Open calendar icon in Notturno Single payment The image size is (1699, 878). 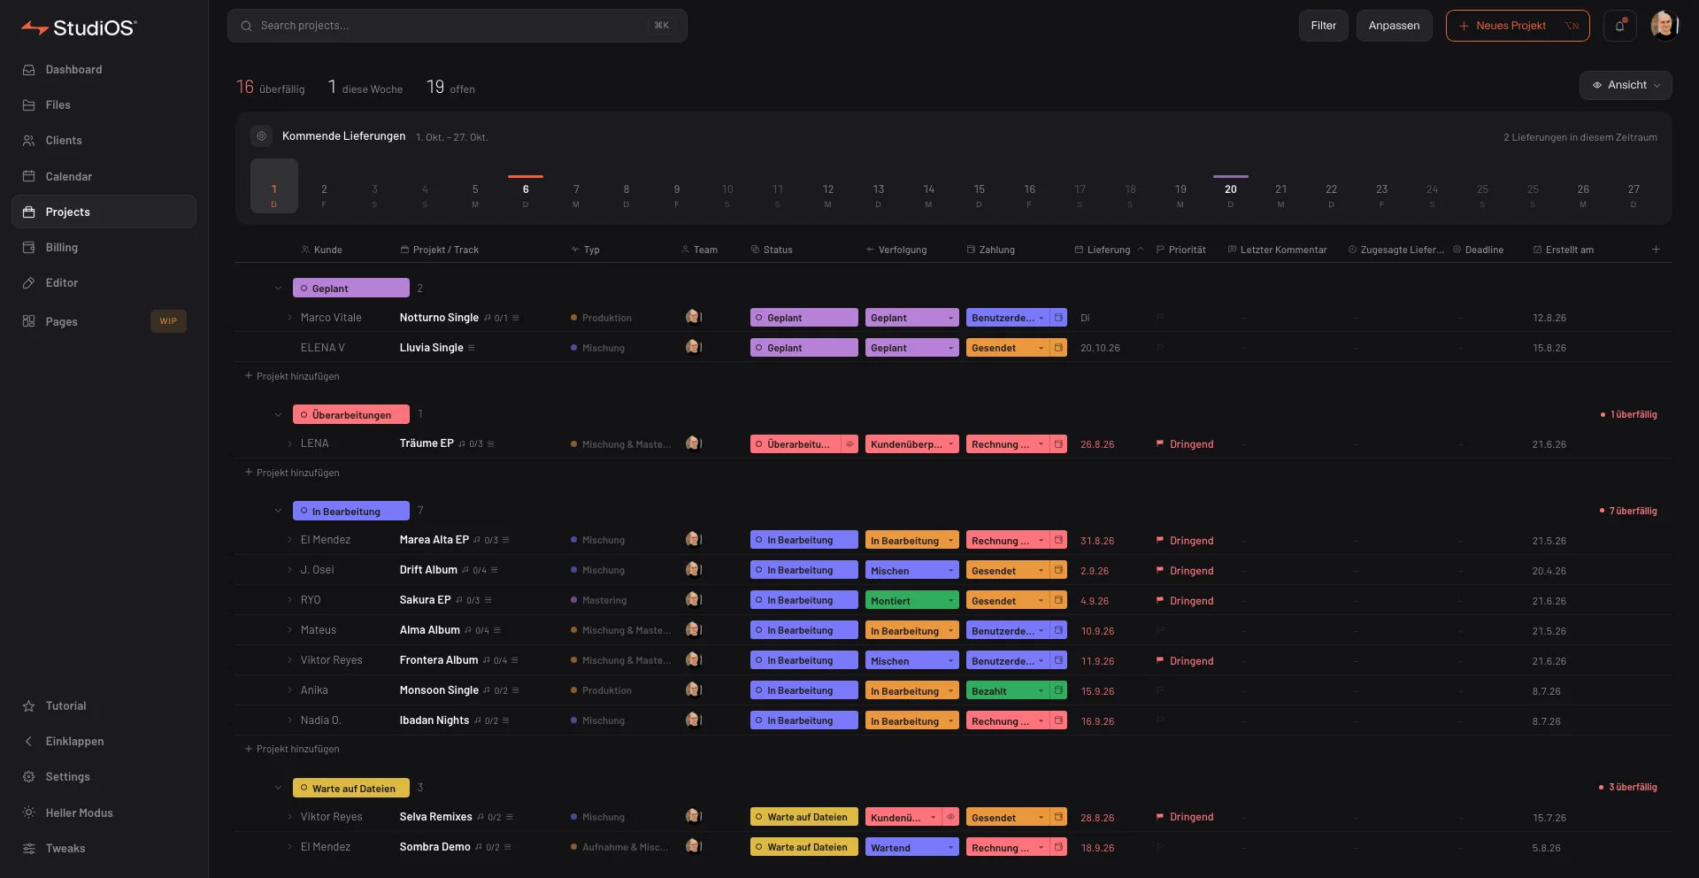pyautogui.click(x=1058, y=318)
